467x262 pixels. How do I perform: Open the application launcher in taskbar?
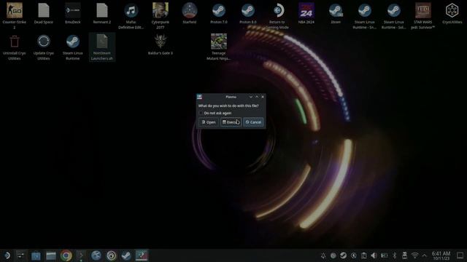click(7, 255)
